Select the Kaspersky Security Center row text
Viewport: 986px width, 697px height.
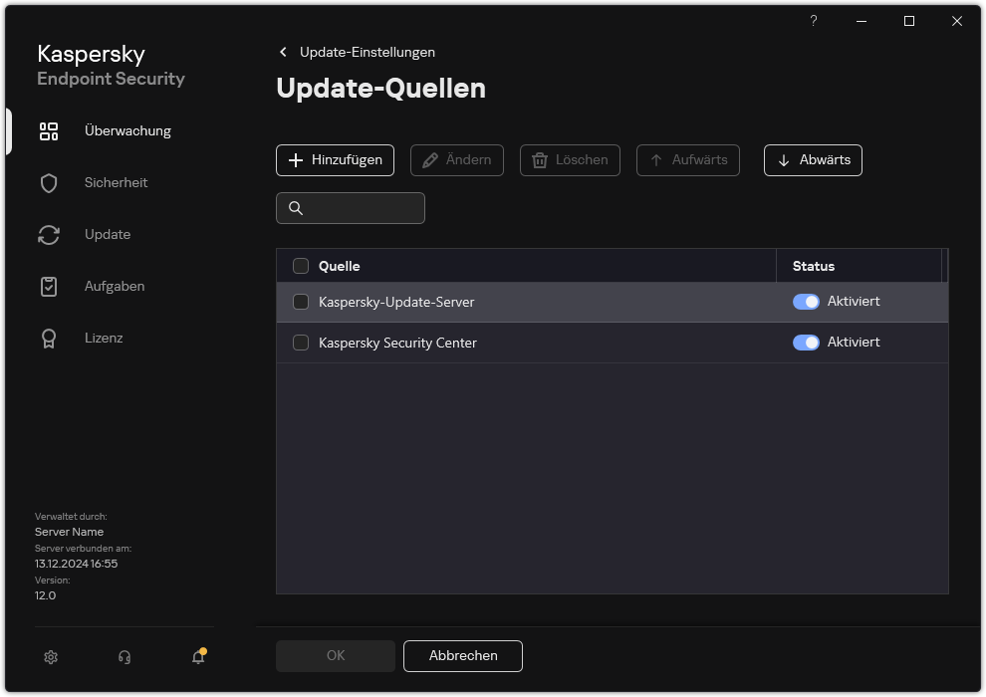(397, 343)
